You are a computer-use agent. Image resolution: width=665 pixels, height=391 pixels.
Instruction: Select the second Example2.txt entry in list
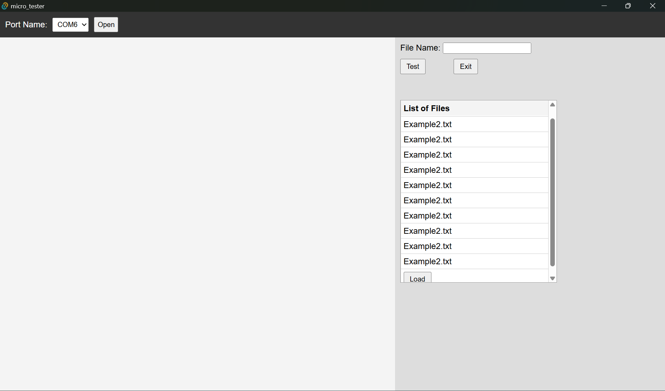tap(428, 140)
